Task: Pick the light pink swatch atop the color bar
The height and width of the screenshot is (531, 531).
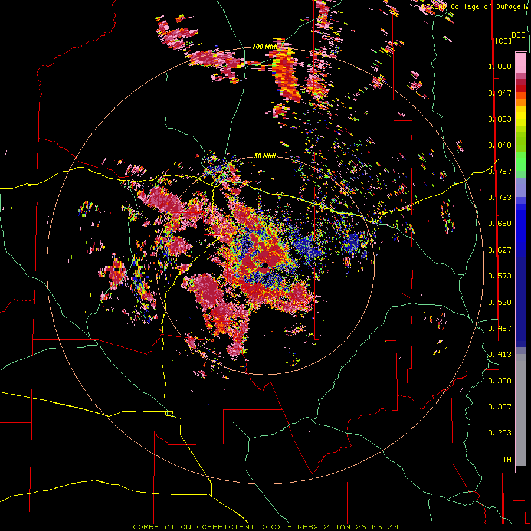Action: [521, 63]
